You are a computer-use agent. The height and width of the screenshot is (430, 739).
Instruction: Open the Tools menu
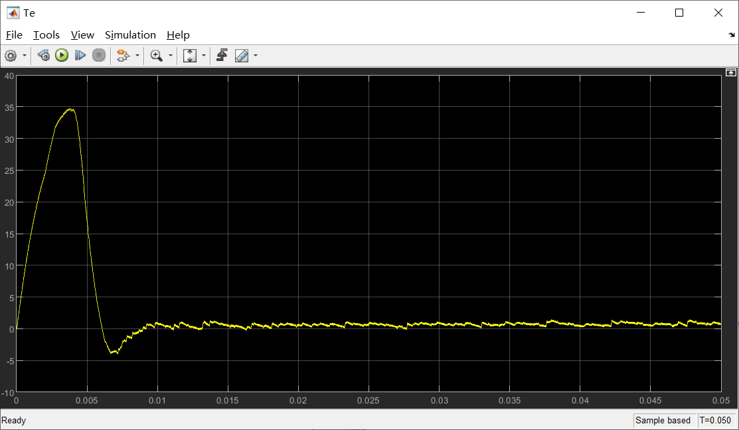46,35
